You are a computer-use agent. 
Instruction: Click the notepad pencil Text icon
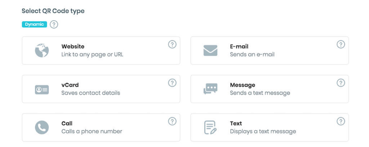[x=210, y=128]
